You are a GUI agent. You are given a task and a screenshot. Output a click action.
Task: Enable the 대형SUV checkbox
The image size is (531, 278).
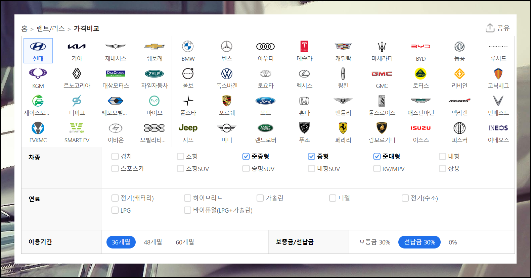pyautogui.click(x=311, y=168)
